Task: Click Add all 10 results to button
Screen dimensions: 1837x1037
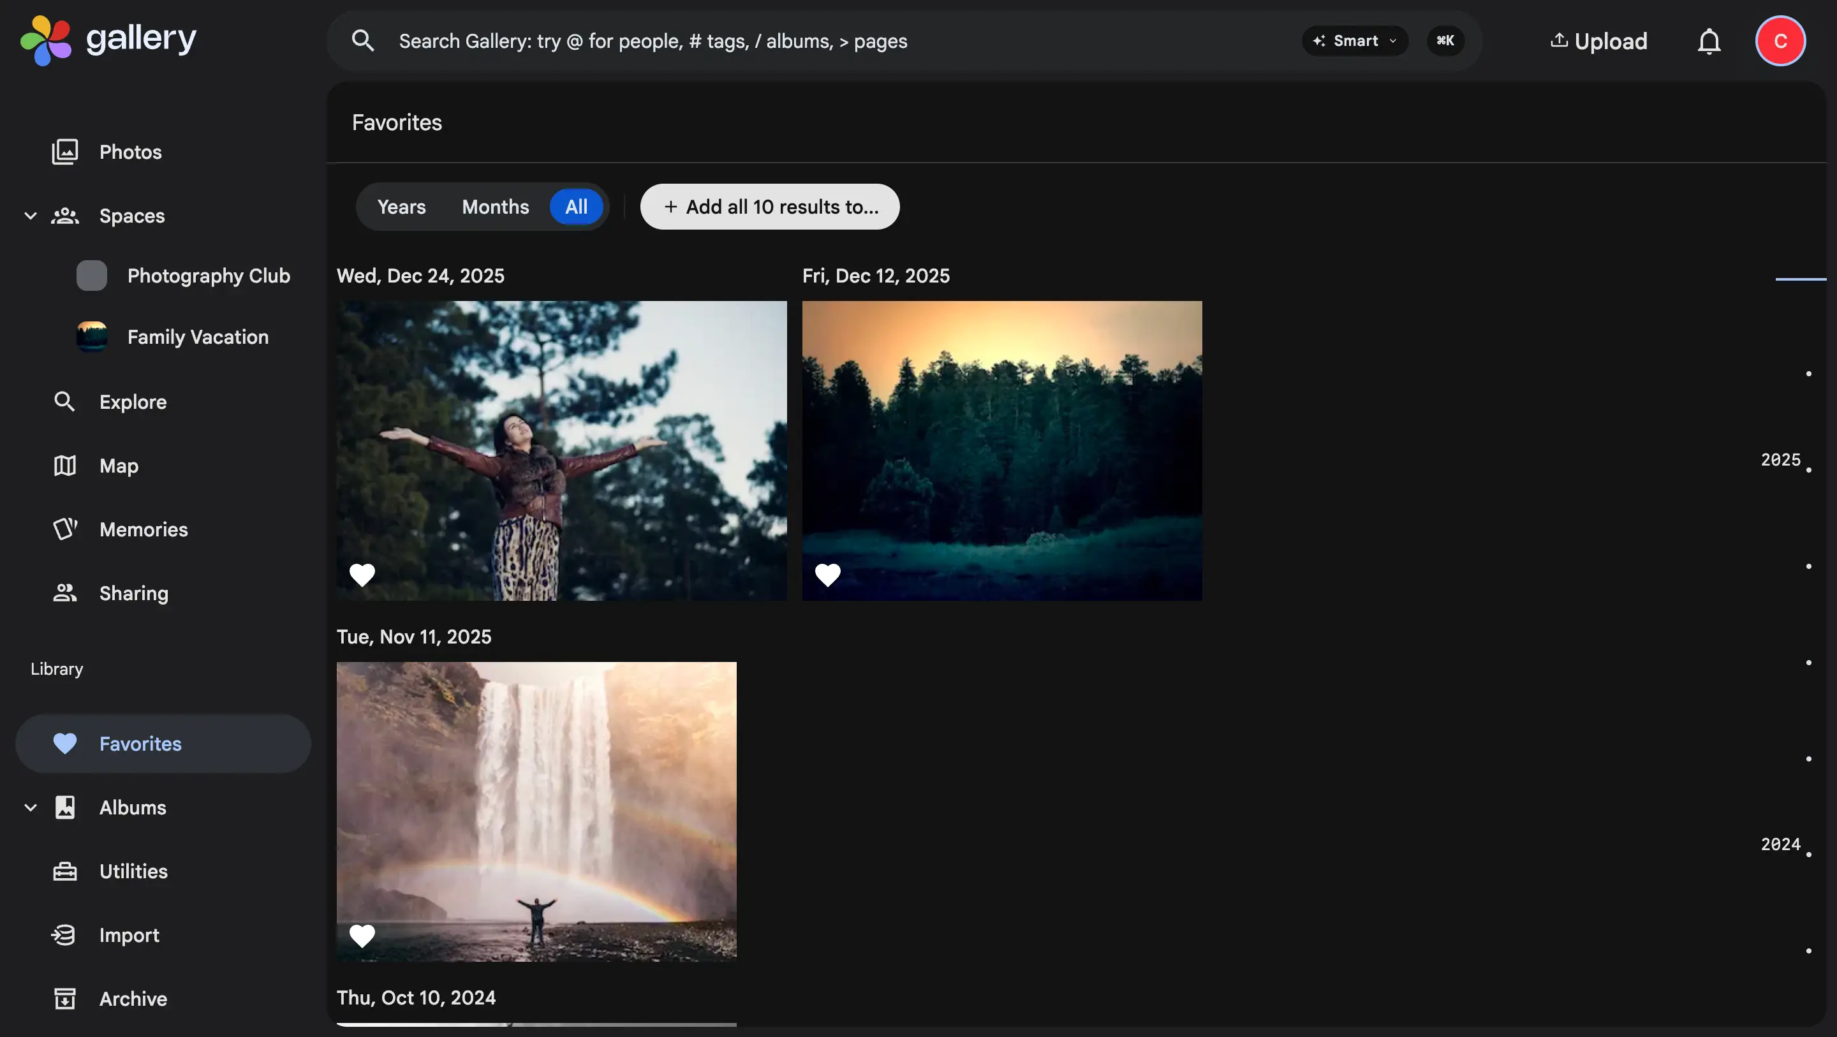Action: tap(770, 207)
